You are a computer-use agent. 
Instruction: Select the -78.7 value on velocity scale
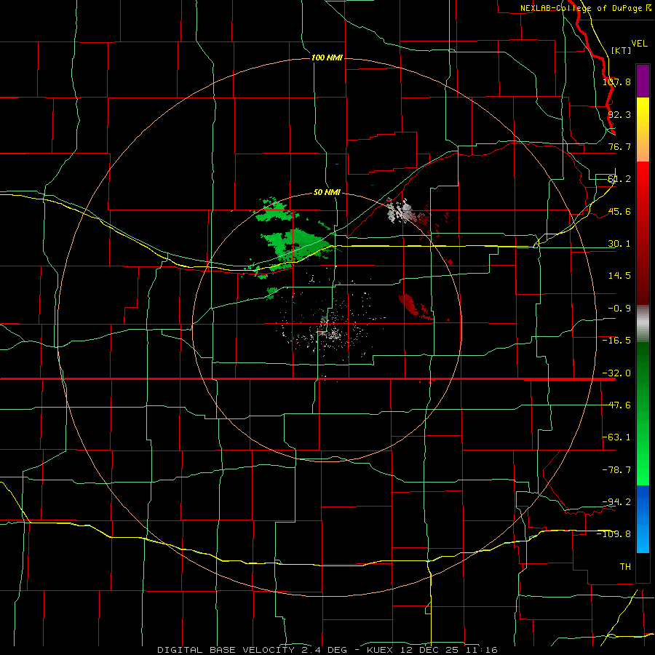(616, 470)
